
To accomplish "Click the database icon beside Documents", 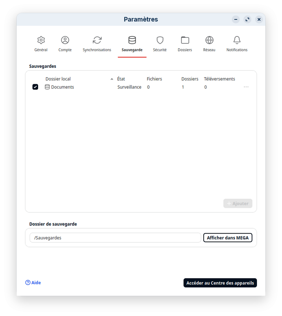I will pyautogui.click(x=47, y=87).
